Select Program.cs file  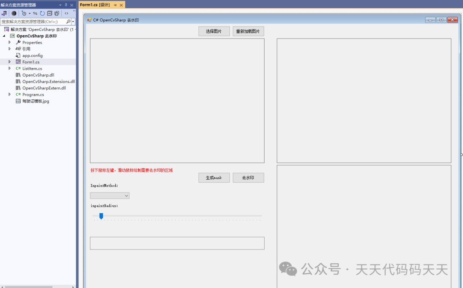pyautogui.click(x=33, y=95)
